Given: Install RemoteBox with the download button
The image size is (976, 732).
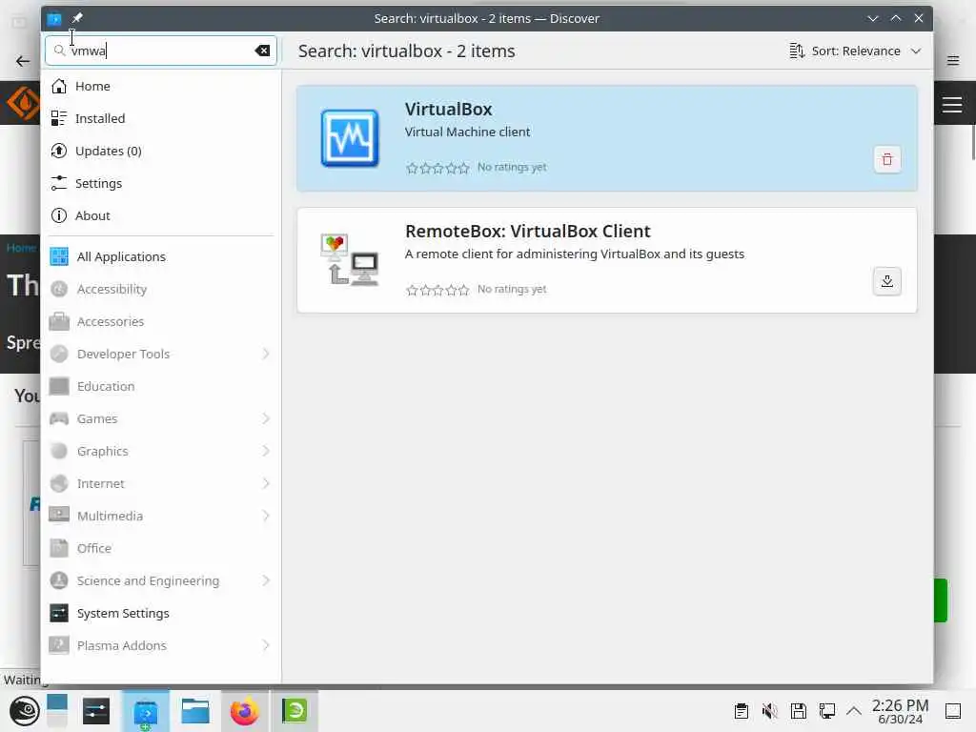Looking at the screenshot, I should [887, 281].
